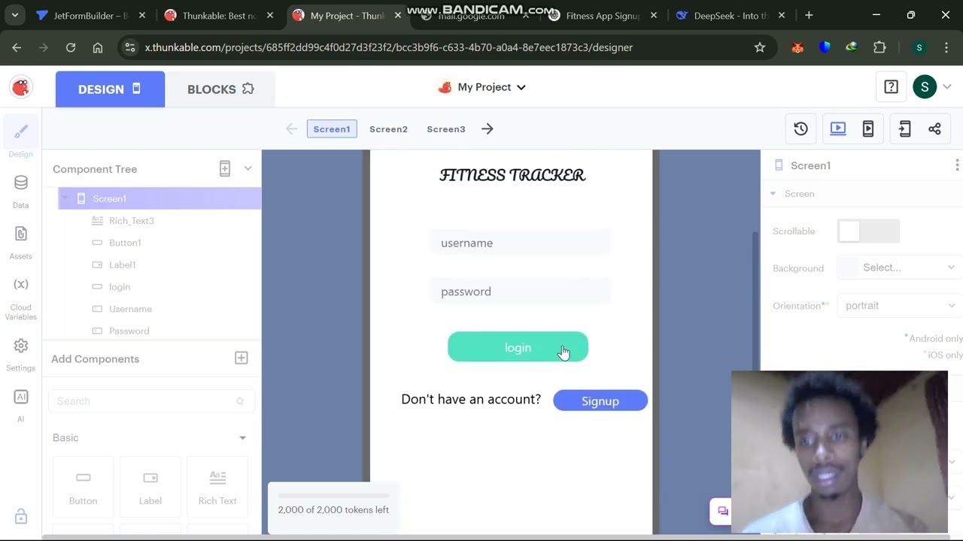
Task: Open new browser tab
Action: point(809,15)
